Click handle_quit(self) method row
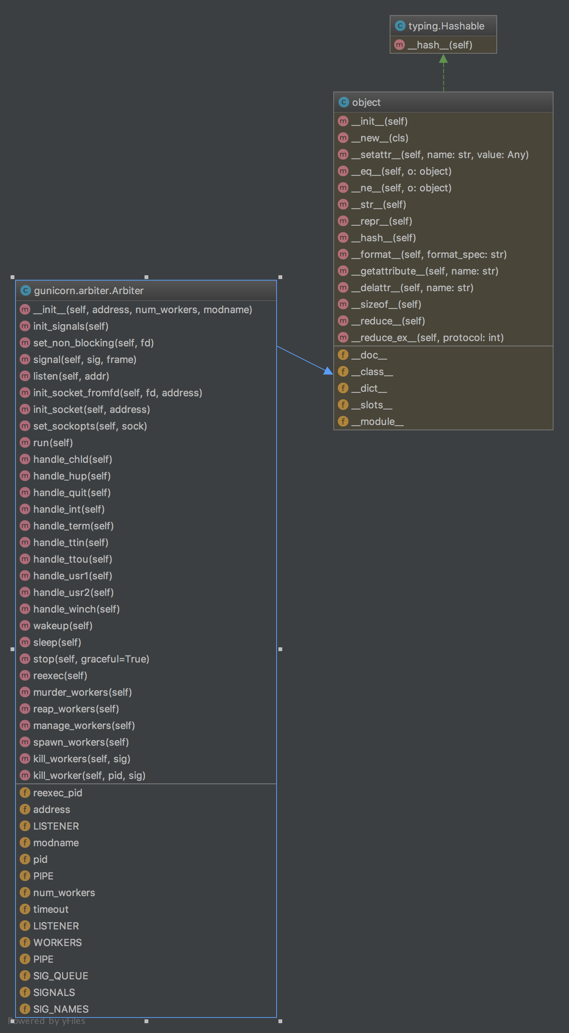 click(x=146, y=492)
